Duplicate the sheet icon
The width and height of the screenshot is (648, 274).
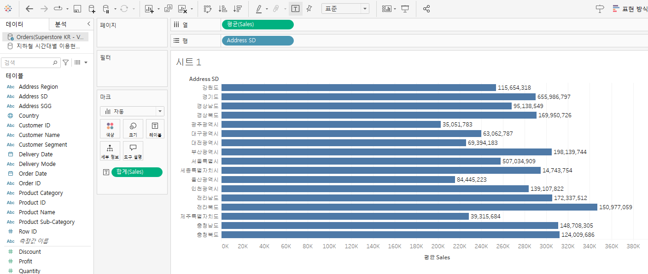tap(168, 9)
